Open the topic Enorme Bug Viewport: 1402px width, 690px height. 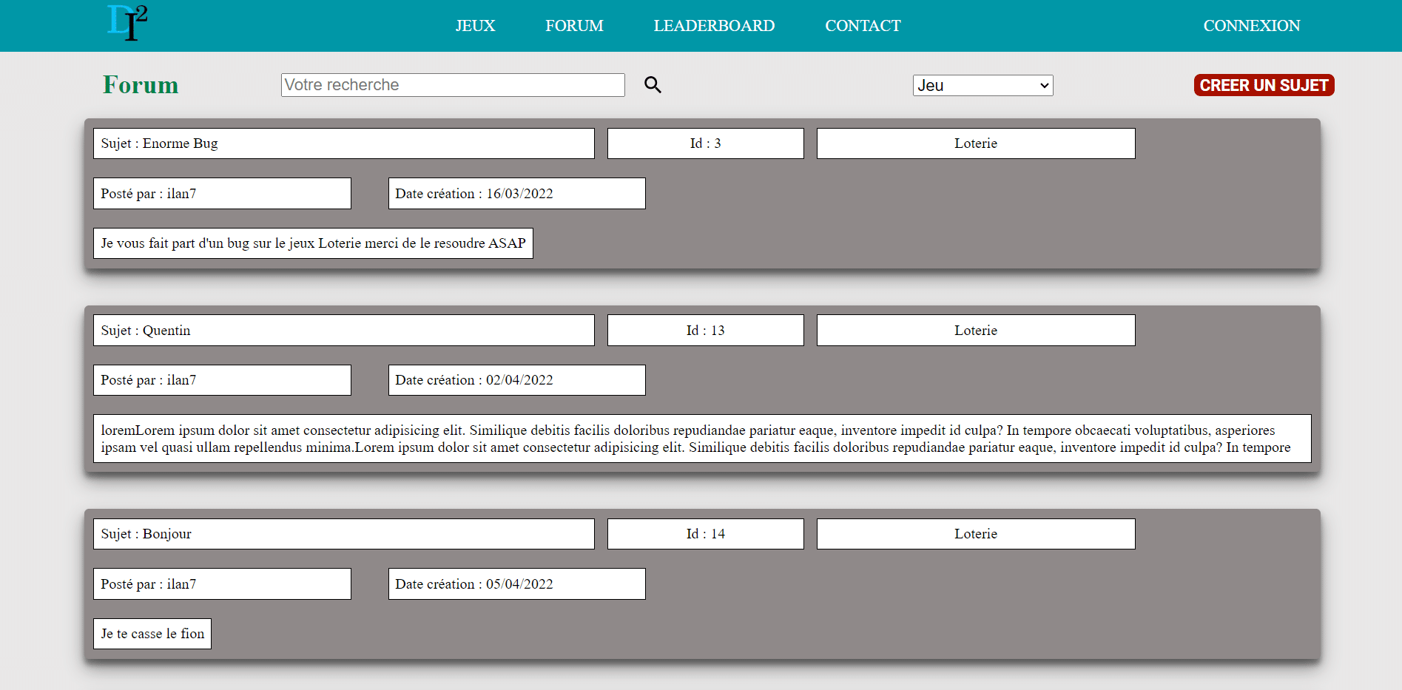click(343, 143)
